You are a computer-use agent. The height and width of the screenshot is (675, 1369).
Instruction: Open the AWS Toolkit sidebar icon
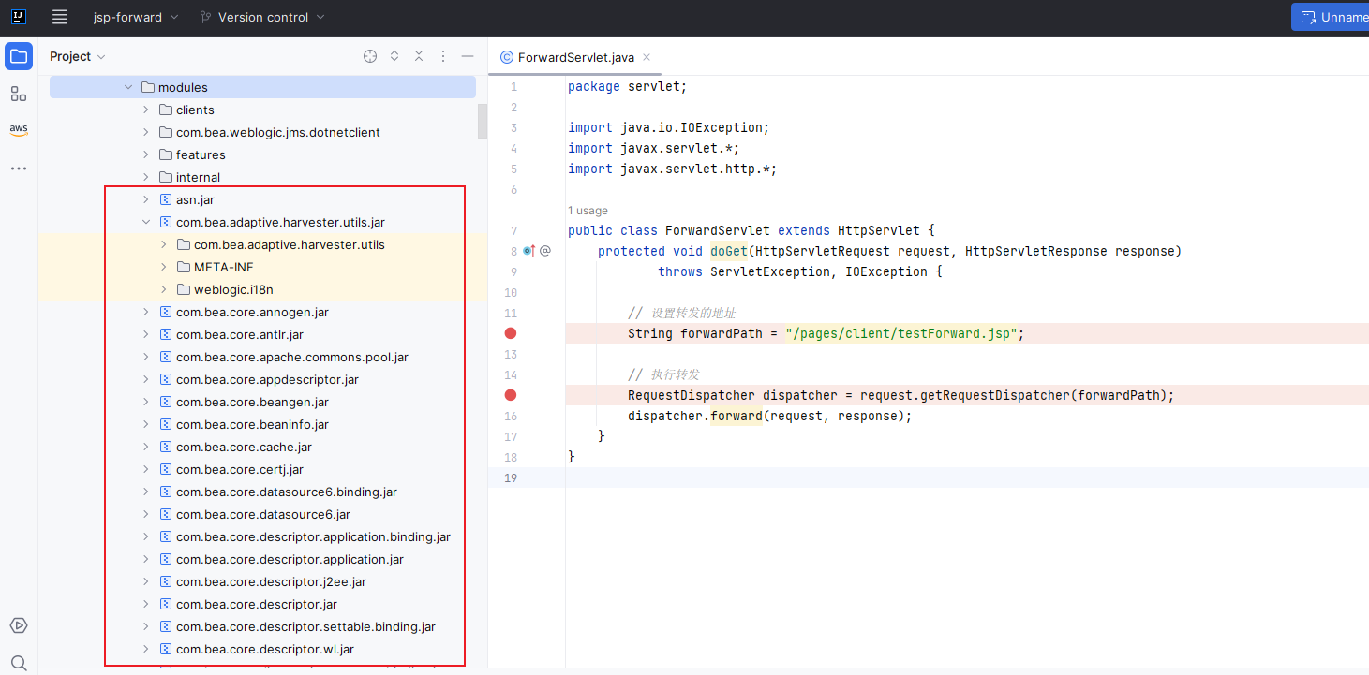(x=19, y=130)
